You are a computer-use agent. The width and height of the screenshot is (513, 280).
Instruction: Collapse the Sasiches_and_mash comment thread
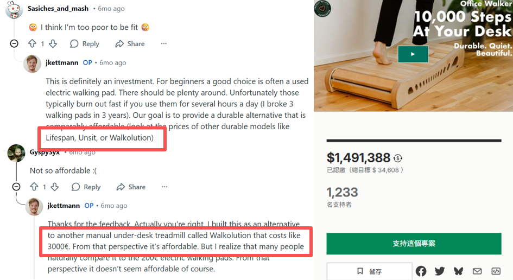click(14, 44)
